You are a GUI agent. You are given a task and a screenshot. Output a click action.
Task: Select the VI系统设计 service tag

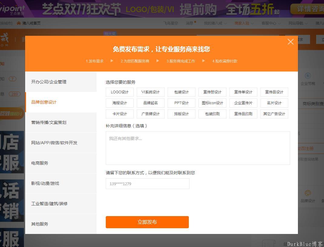tap(151, 92)
